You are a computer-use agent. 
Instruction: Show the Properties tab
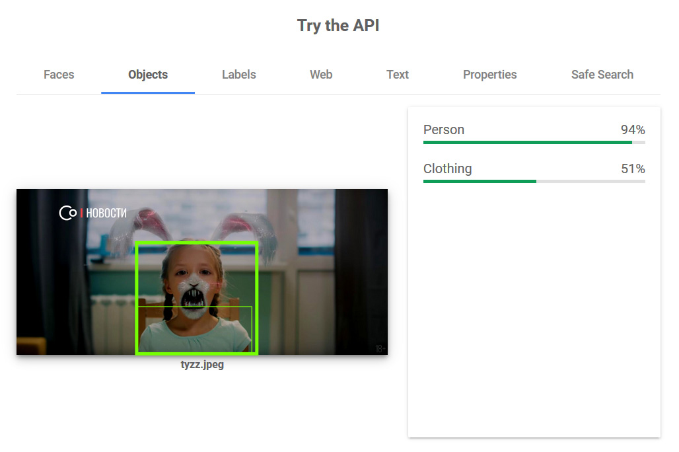coord(489,75)
